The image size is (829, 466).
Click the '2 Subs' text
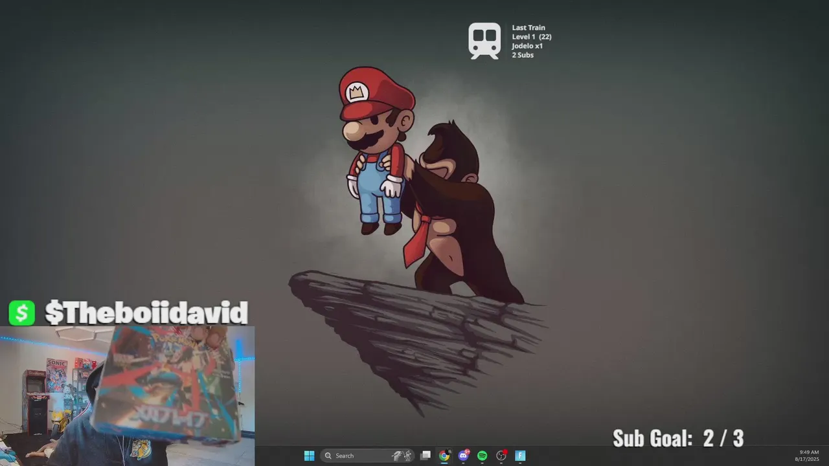(x=523, y=55)
